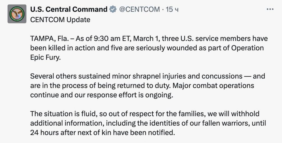Click the "CENTCOM Update" headline line
Viewport: 282px width, 143px height.
pos(60,20)
